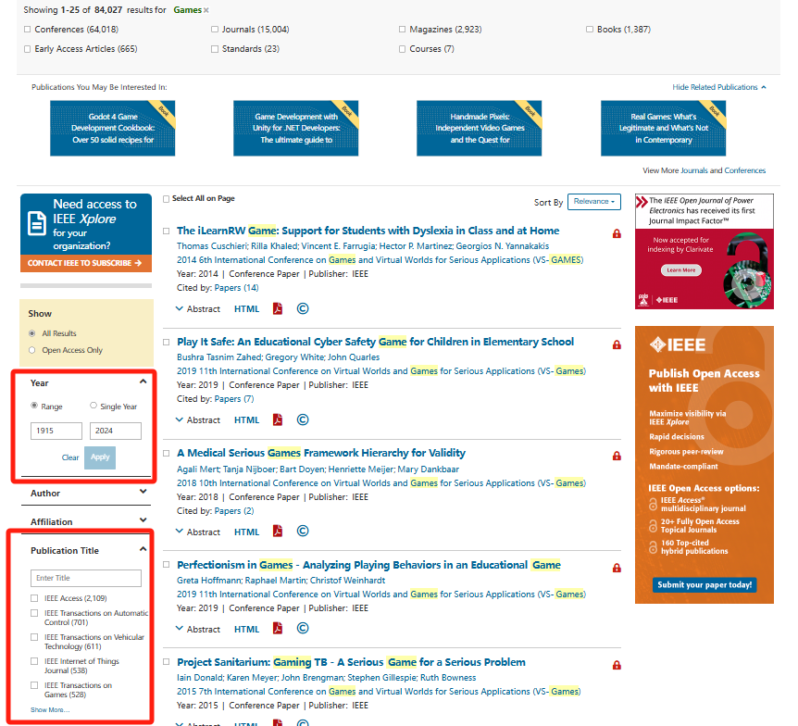Tick the Early Access Articles (665) checkbox
This screenshot has height=726, width=798.
(28, 49)
